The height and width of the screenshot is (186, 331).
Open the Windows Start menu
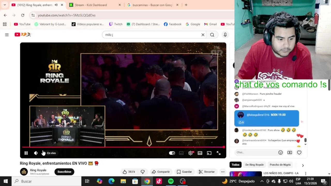(6, 181)
